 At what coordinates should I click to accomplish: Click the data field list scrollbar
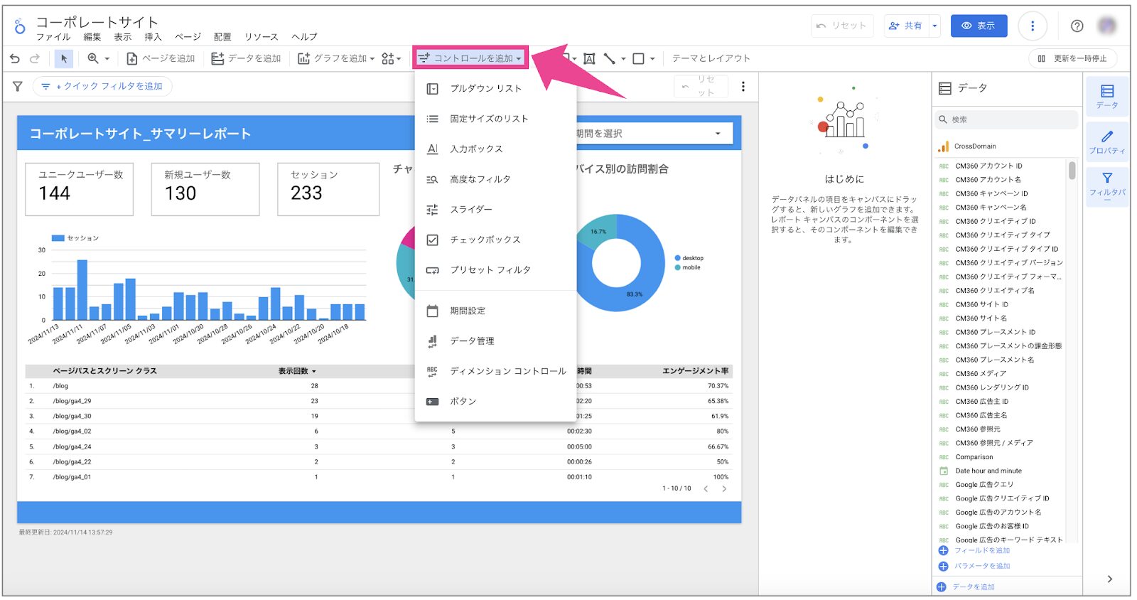[1072, 171]
